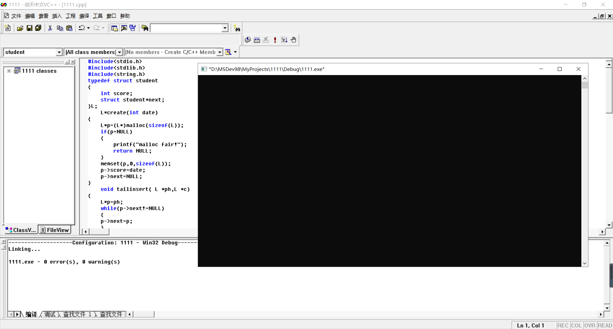
Task: Open the 插入 menu
Action: point(57,16)
